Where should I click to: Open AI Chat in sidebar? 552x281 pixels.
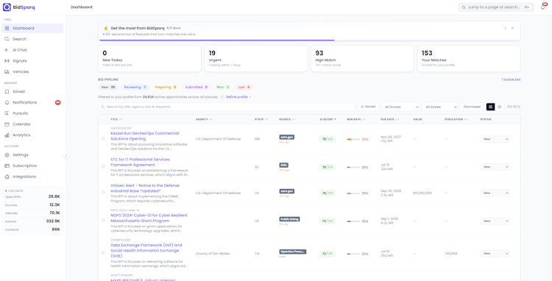pos(32,50)
